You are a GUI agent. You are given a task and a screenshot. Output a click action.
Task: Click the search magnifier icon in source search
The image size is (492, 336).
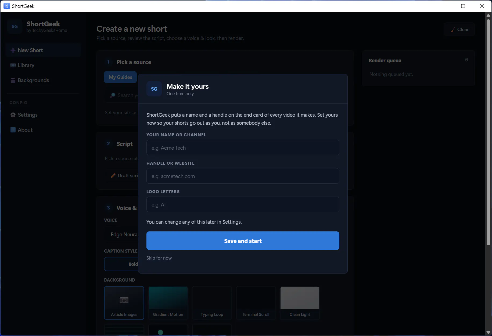tap(113, 95)
